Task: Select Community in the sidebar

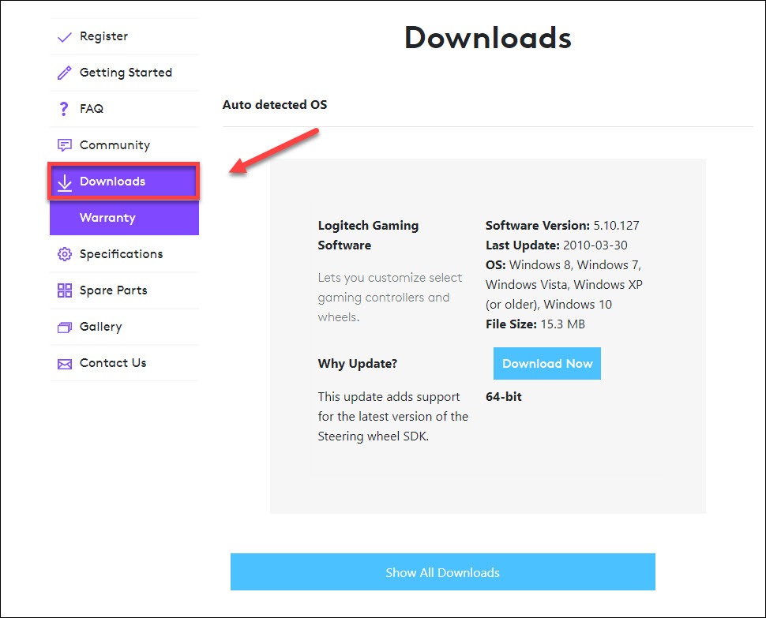Action: coord(124,145)
